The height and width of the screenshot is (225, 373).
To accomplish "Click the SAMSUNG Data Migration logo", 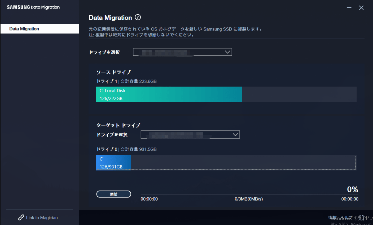I will click(x=33, y=7).
